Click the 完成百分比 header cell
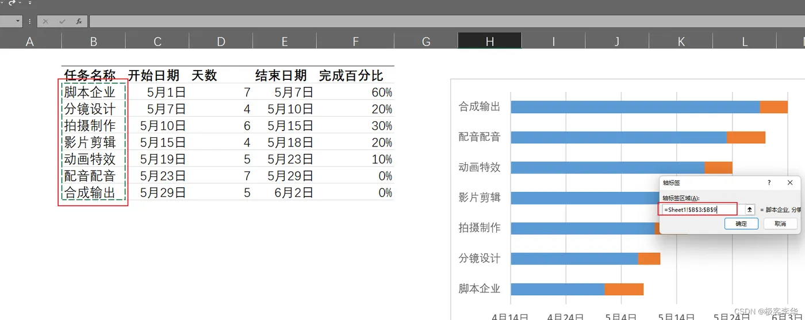 point(355,75)
